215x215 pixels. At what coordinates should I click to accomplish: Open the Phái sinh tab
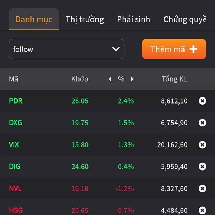134,19
